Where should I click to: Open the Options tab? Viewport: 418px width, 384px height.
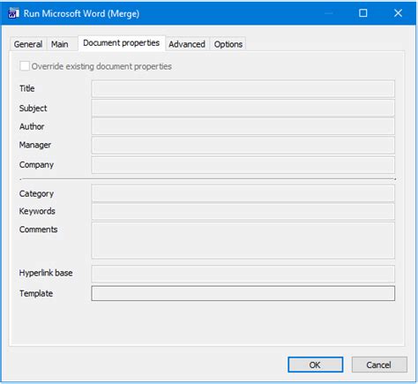pyautogui.click(x=228, y=44)
